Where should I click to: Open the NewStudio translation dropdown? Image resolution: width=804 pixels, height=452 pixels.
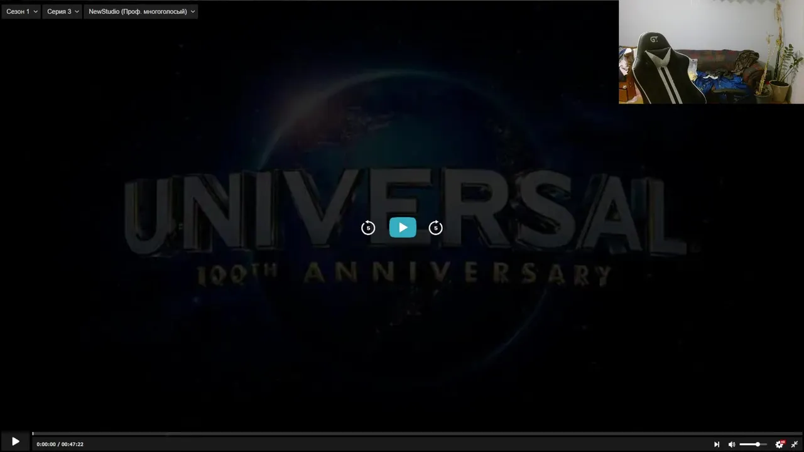tap(141, 11)
